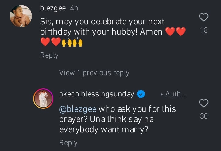
Task: Click the 4h timestamp
Action: (74, 8)
